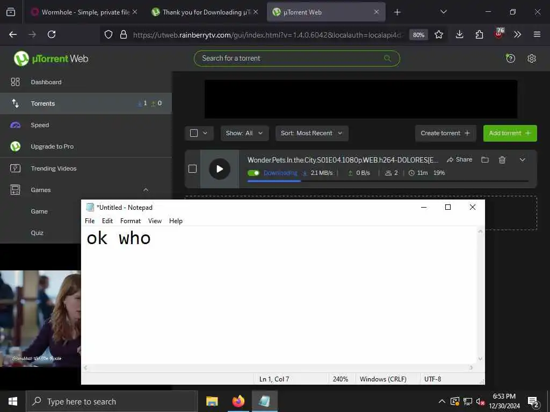The image size is (550, 412).
Task: Click the muted speaker tray icon
Action: click(x=480, y=401)
